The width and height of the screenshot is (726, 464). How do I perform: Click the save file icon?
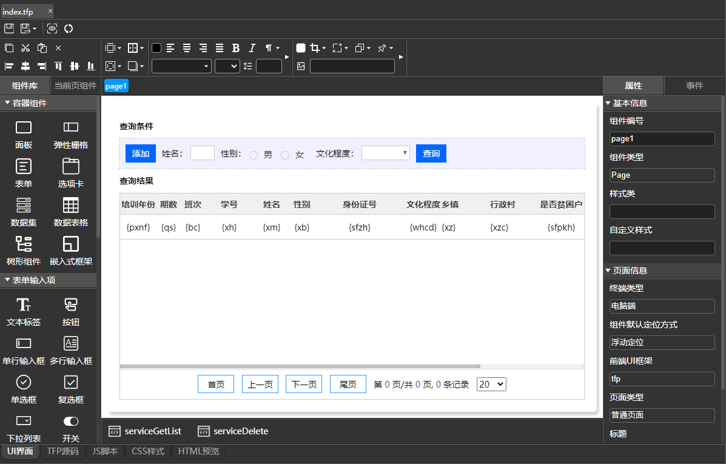[x=9, y=29]
